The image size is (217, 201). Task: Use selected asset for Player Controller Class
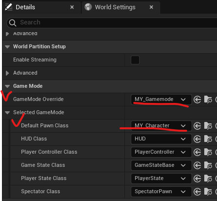(197, 152)
